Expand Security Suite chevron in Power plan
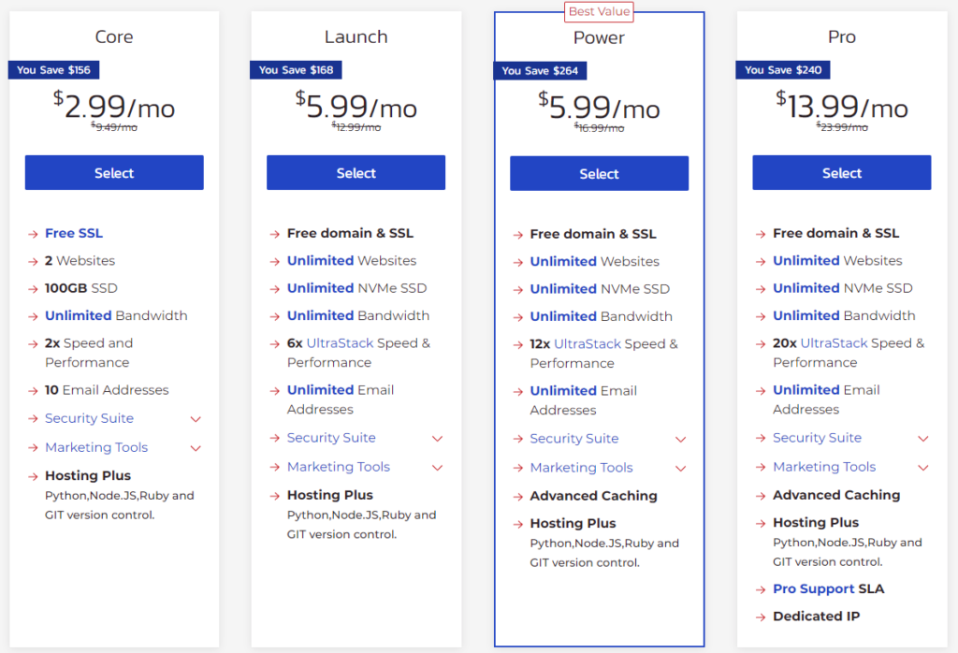This screenshot has width=958, height=653. pos(681,439)
